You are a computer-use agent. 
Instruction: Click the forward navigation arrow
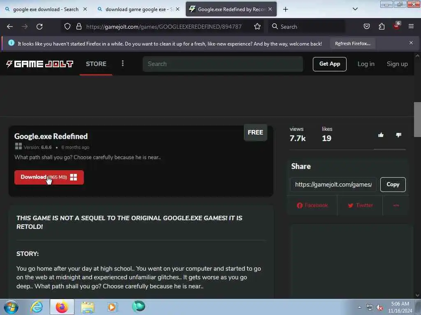pyautogui.click(x=25, y=27)
